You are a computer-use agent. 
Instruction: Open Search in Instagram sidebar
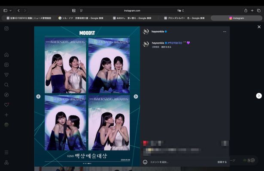(x=6, y=85)
